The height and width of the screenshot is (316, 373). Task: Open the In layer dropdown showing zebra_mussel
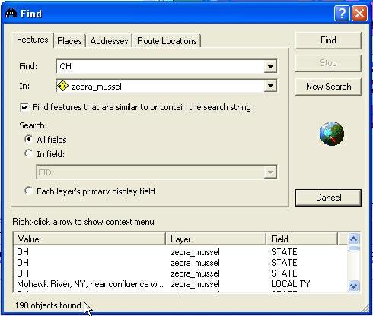(x=270, y=86)
